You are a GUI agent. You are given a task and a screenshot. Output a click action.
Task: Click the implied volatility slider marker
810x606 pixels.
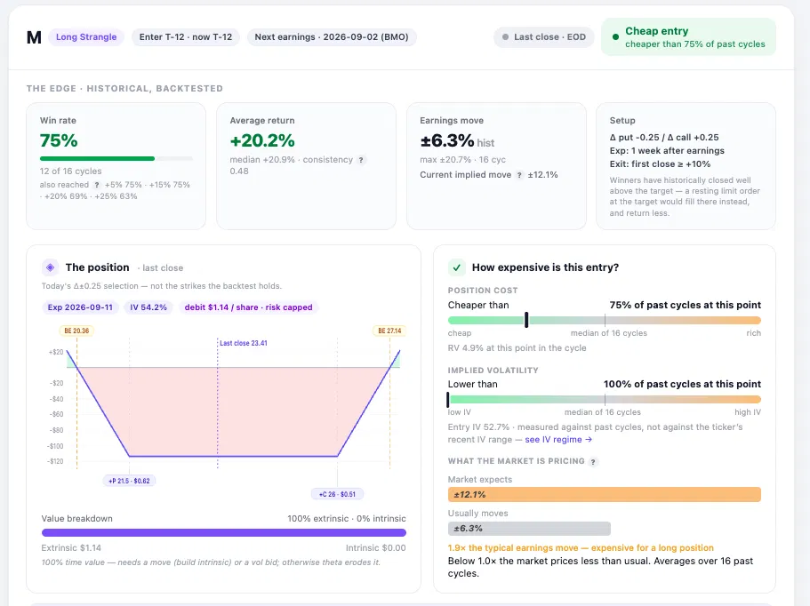pyautogui.click(x=448, y=400)
